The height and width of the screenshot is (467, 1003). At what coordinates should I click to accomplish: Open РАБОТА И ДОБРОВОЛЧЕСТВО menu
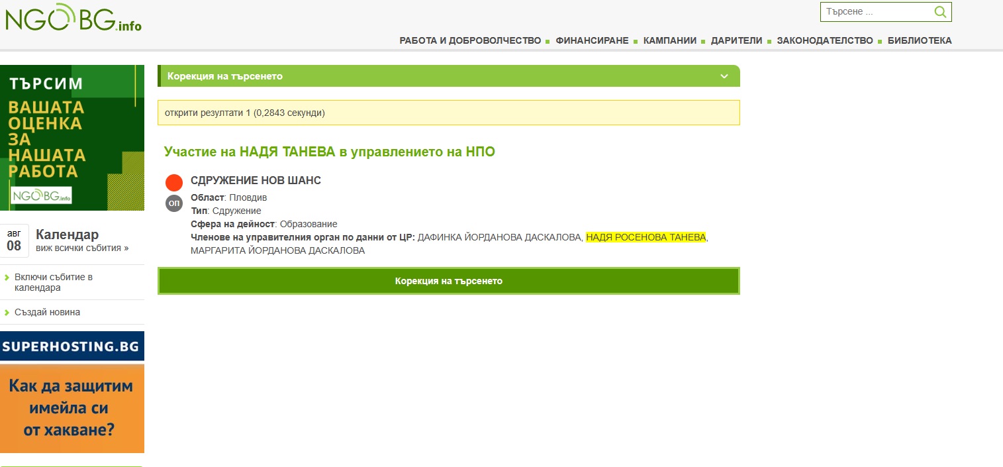pyautogui.click(x=470, y=40)
